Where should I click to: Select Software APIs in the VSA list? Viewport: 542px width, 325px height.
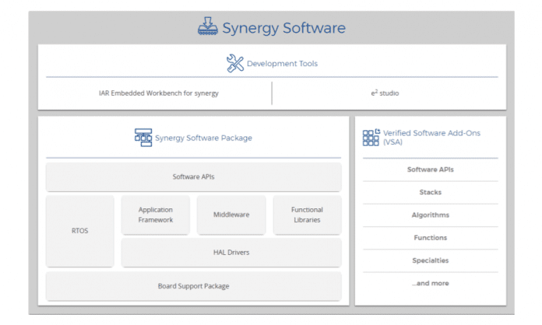(x=431, y=169)
